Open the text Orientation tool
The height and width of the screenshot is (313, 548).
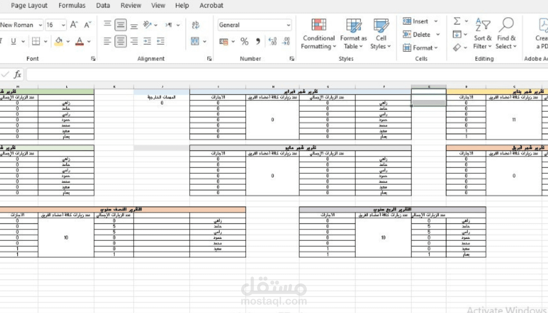(147, 25)
